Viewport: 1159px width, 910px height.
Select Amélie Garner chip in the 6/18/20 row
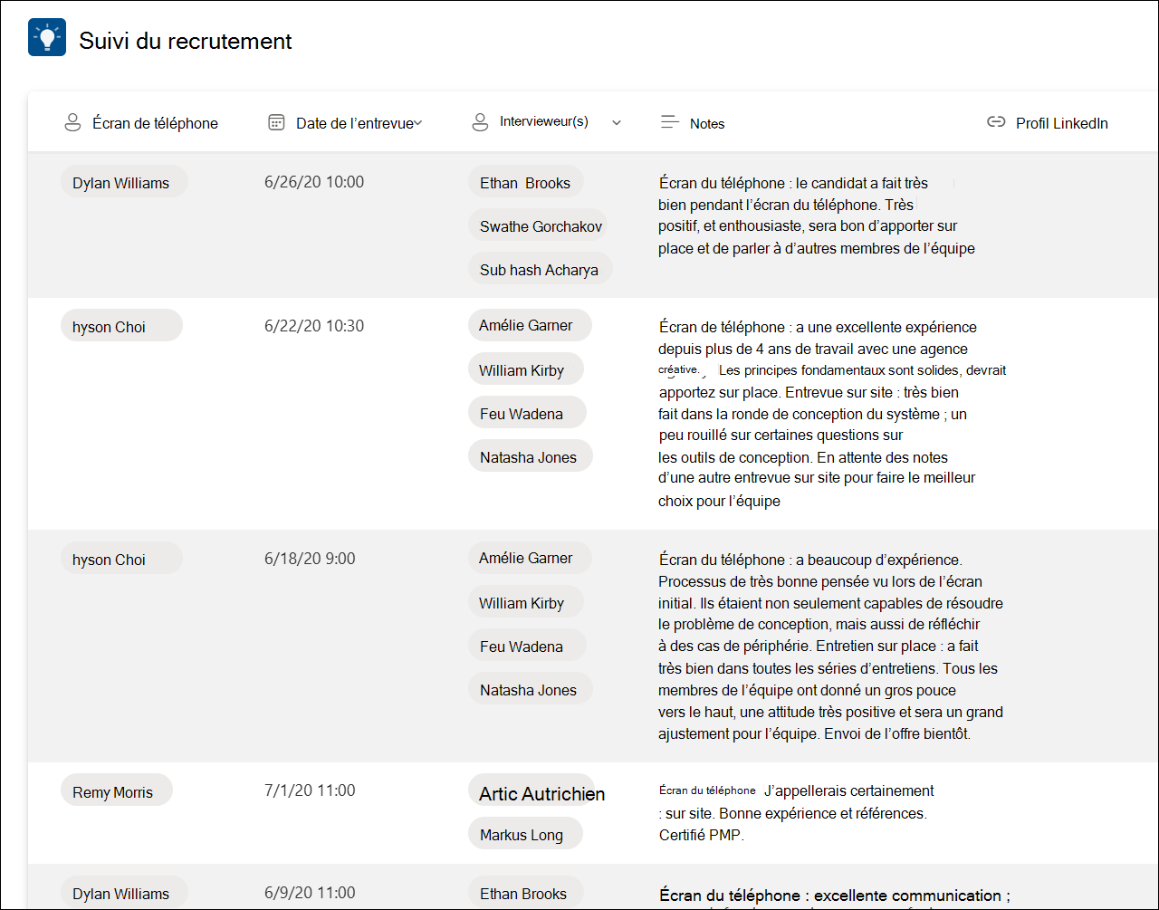530,558
